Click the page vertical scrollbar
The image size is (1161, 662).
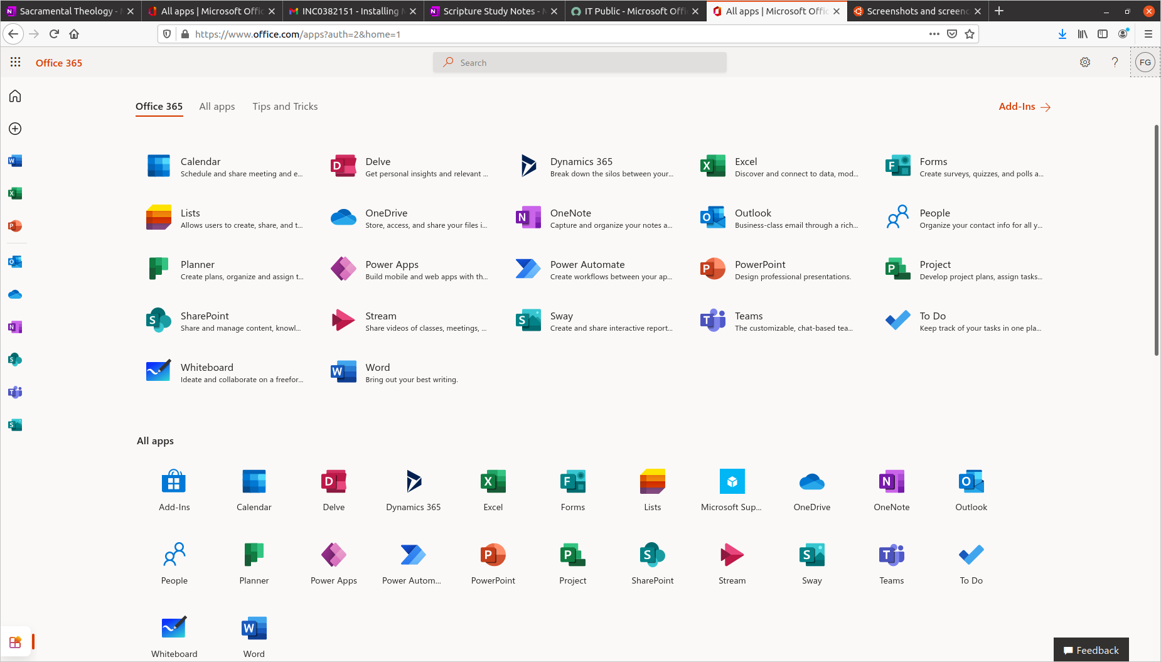pyautogui.click(x=1157, y=240)
